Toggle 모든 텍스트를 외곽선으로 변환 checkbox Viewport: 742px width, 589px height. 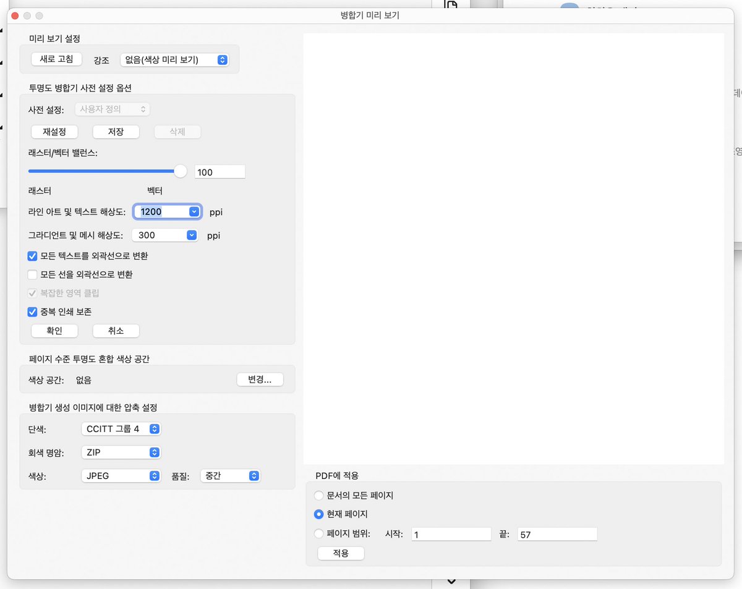pos(33,255)
